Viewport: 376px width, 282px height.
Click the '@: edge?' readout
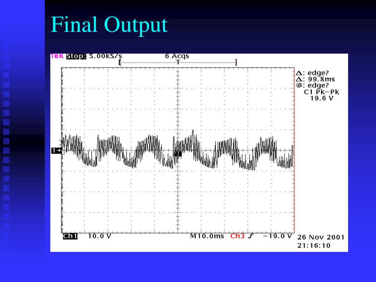click(312, 85)
